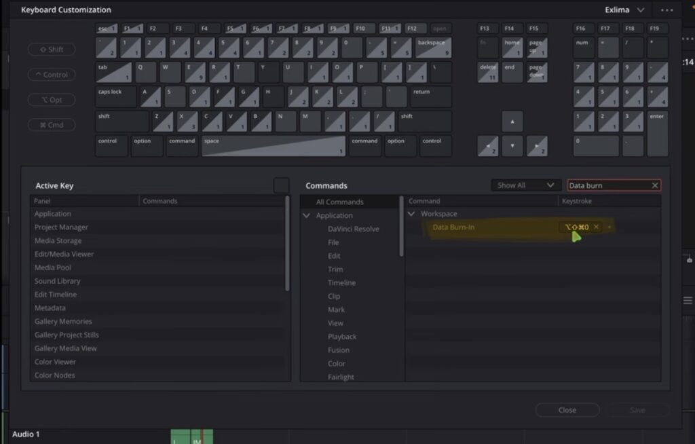Click the Active Key panel scrollbar
This screenshot has height=444, width=695.
[287, 244]
